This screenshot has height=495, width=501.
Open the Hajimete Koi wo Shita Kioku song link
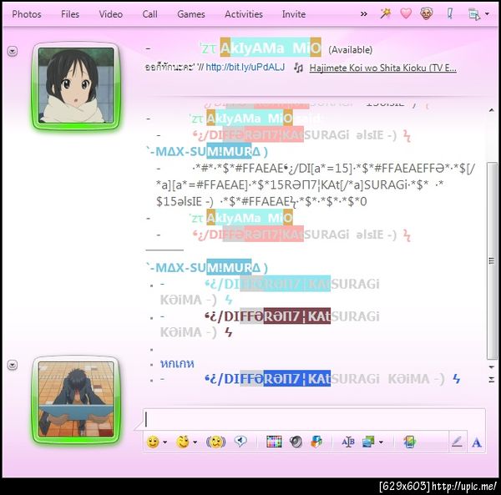pyautogui.click(x=382, y=68)
